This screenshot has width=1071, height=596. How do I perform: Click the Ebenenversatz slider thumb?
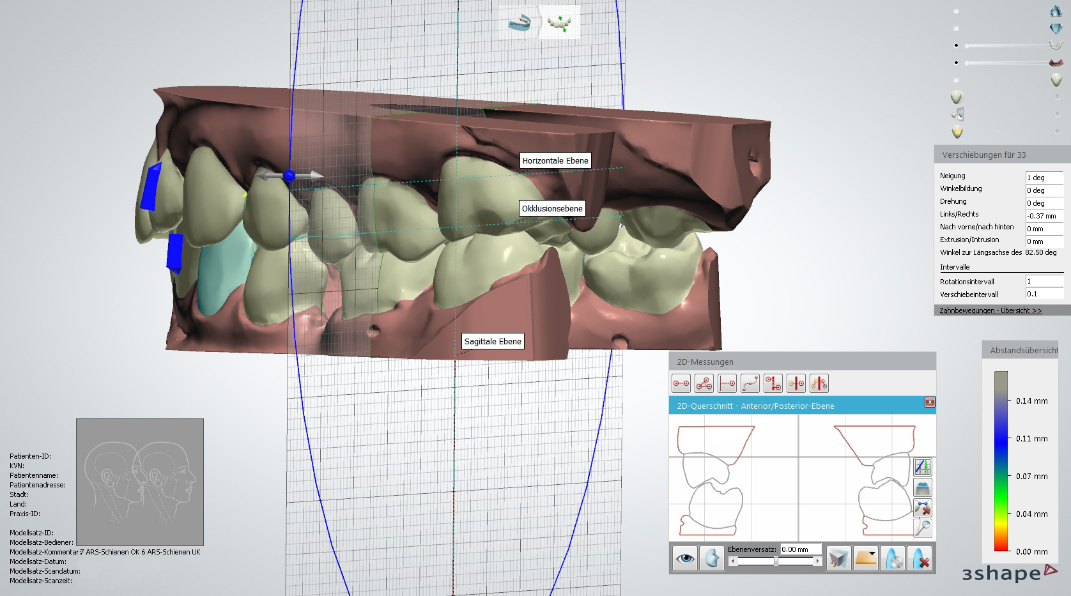(x=775, y=562)
